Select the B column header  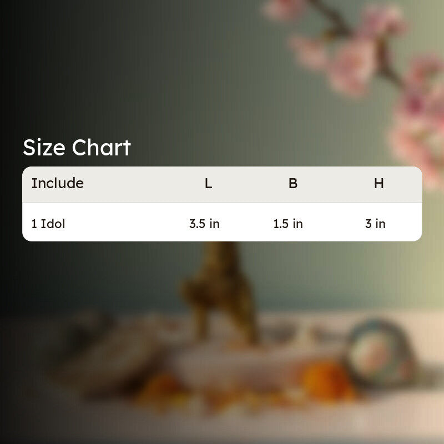(x=293, y=184)
